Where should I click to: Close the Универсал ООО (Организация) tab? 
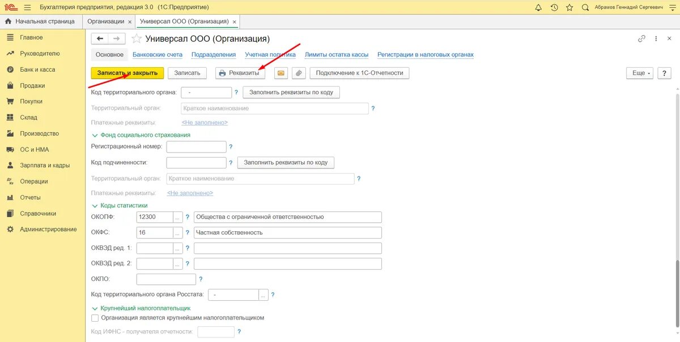[234, 21]
